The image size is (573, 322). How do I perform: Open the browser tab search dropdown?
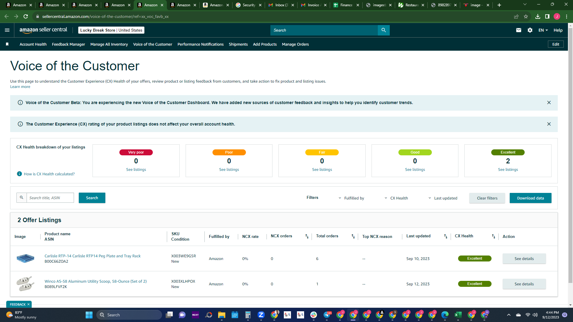[525, 4]
